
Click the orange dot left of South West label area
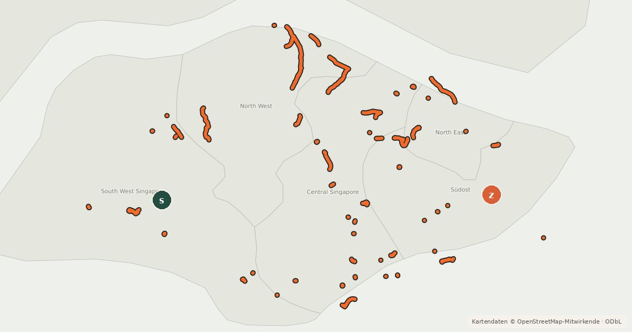pyautogui.click(x=89, y=207)
